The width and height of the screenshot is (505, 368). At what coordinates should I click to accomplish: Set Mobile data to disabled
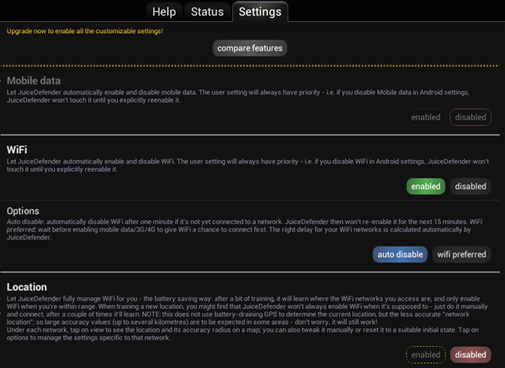point(470,117)
